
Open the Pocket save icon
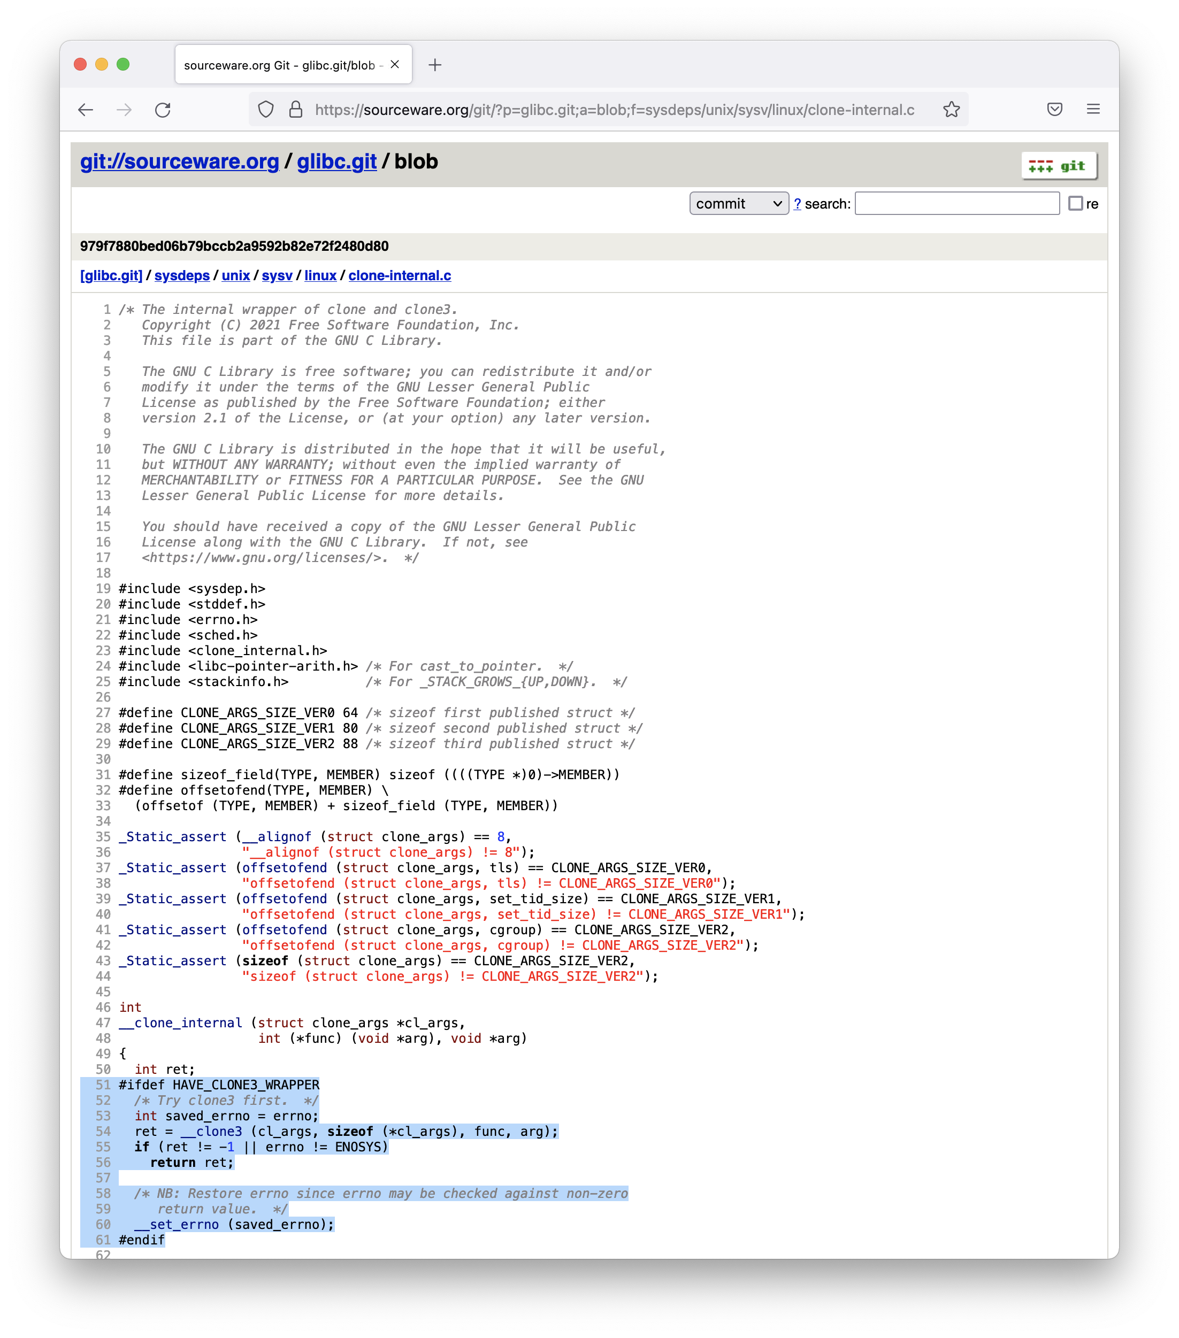click(1054, 109)
